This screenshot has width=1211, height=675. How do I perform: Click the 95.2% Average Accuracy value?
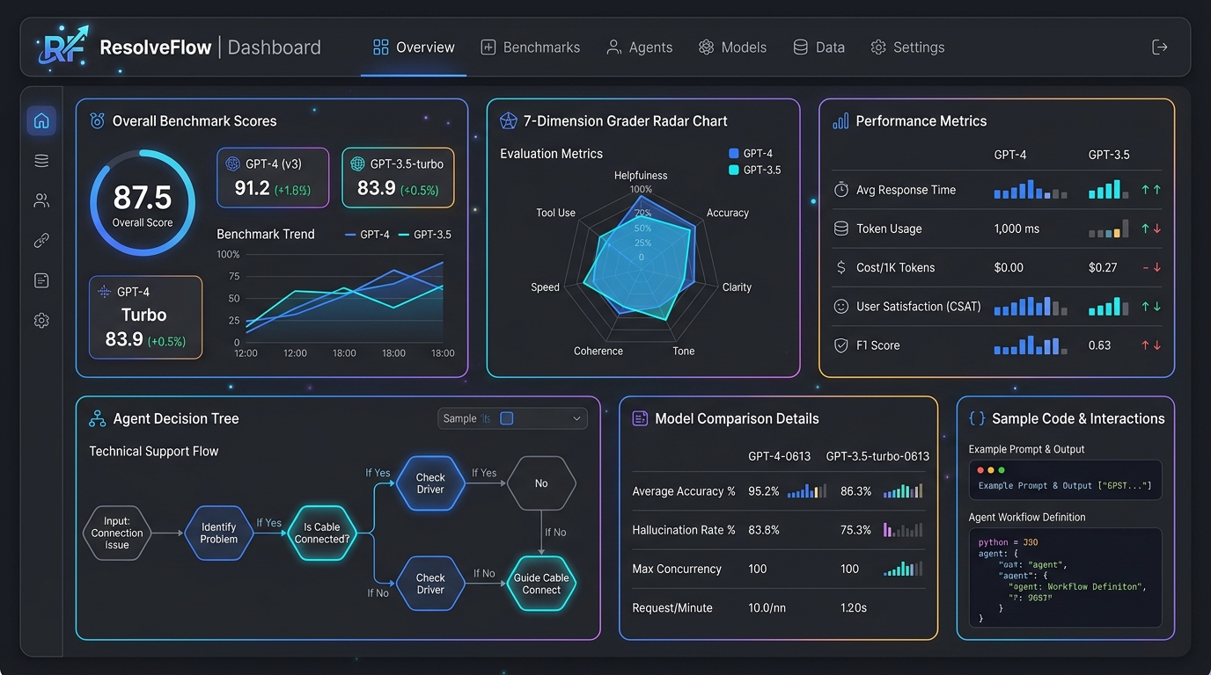click(x=764, y=491)
